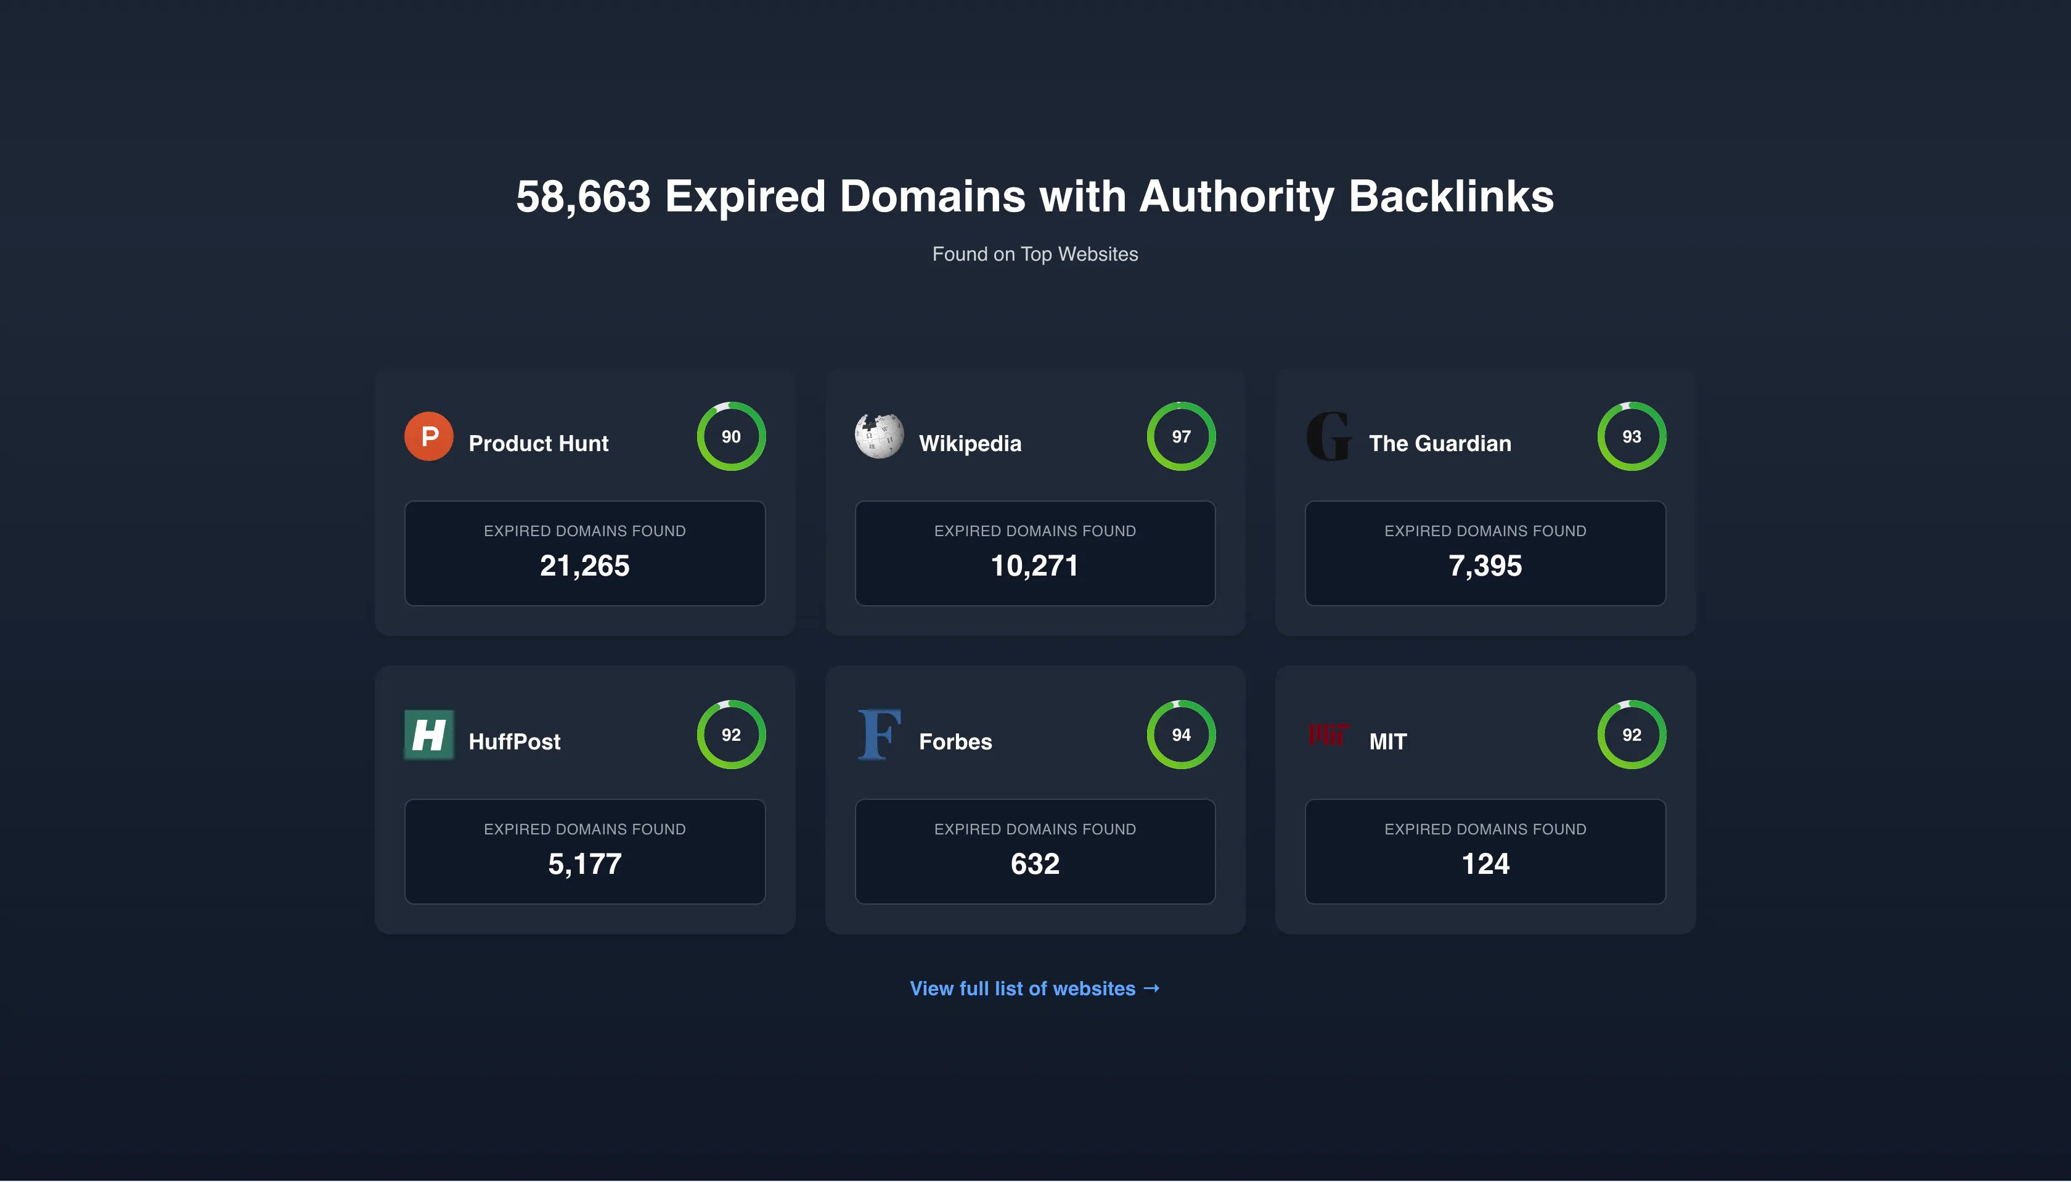Click Expired Domains Found label in MIT card
Viewport: 2071px width, 1182px height.
click(1485, 829)
